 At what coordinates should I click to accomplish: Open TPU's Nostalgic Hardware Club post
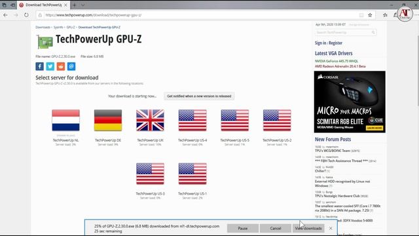pos(337,196)
